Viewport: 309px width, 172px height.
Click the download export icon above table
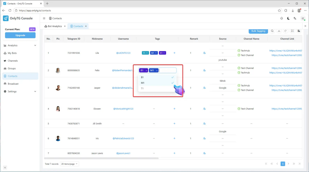tap(279, 31)
